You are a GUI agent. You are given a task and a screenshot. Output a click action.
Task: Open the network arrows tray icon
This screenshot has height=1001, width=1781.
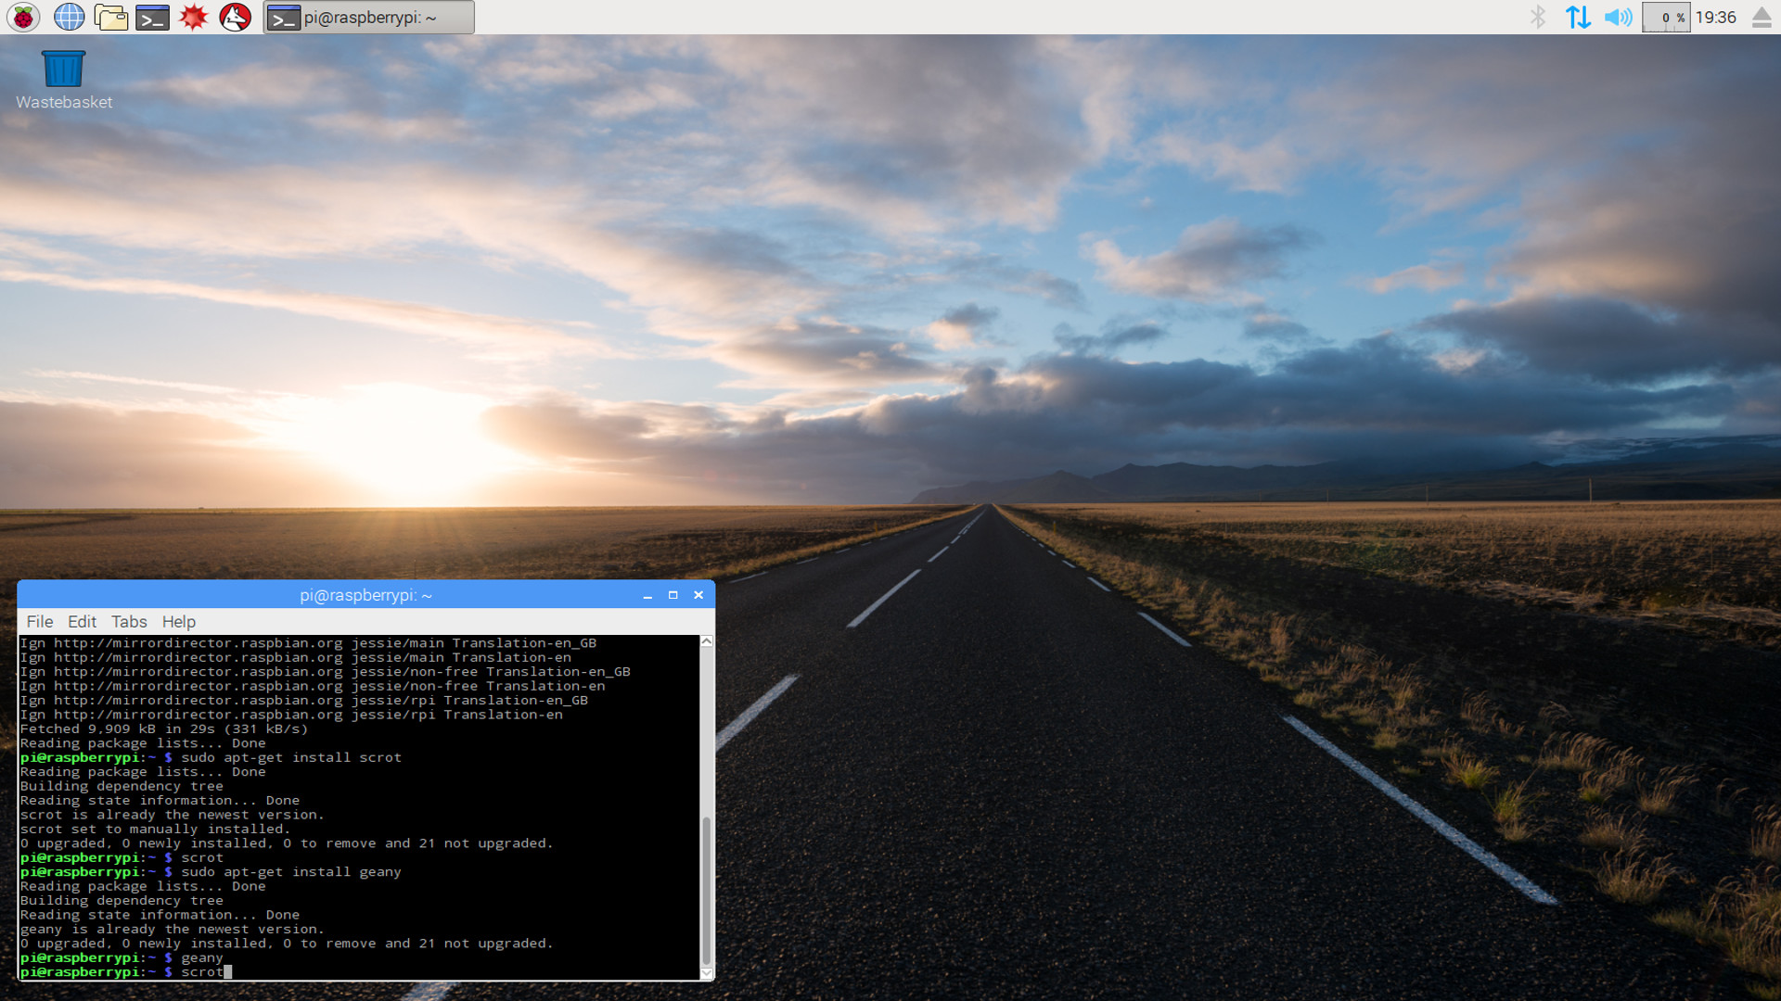(x=1578, y=17)
